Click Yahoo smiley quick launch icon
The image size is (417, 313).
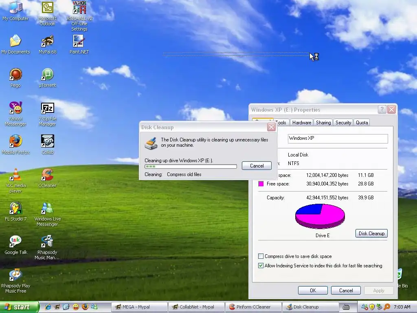pos(75,307)
